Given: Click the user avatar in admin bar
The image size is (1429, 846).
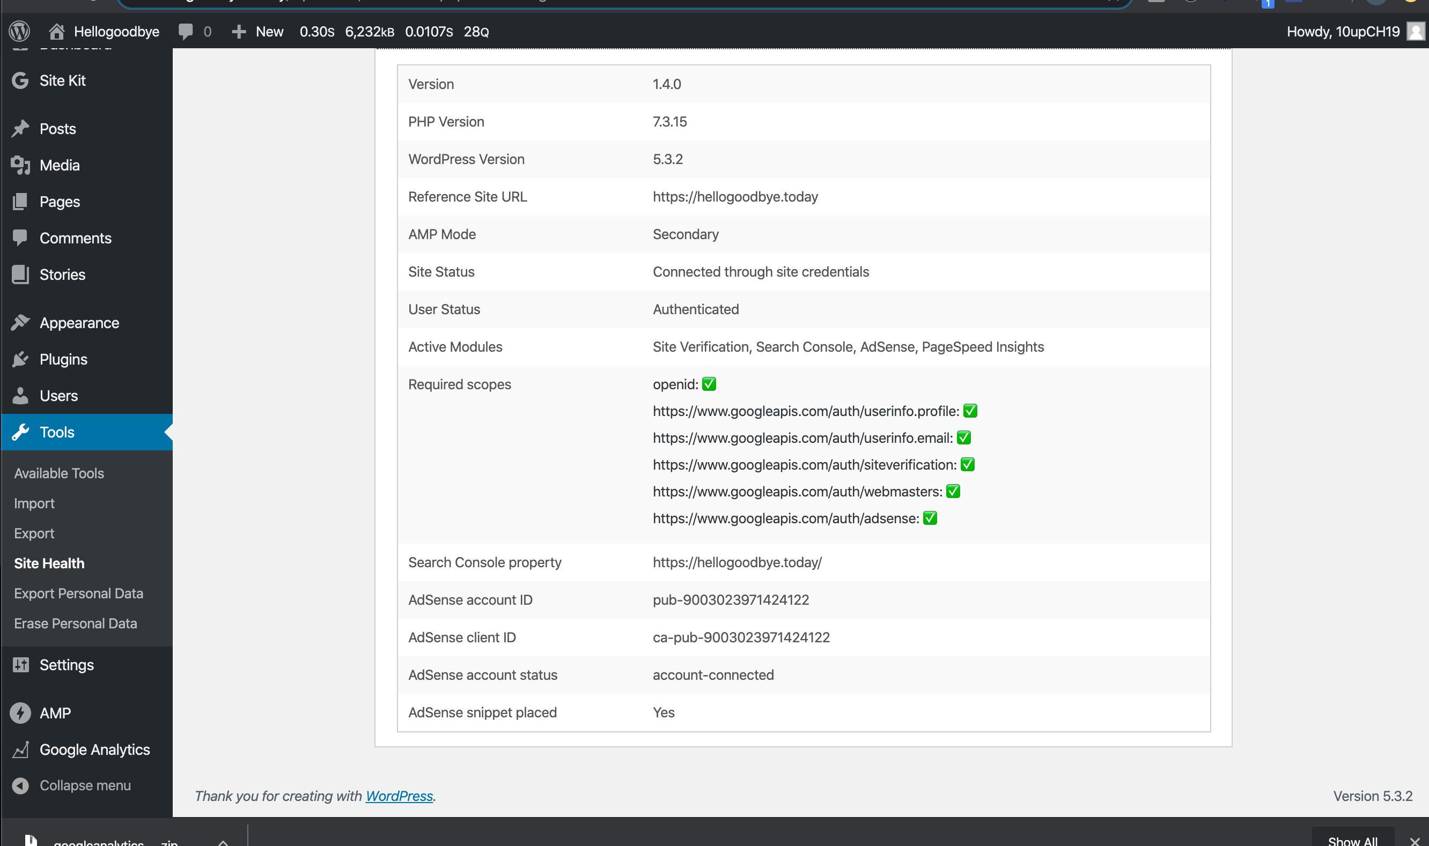Looking at the screenshot, I should (x=1416, y=31).
